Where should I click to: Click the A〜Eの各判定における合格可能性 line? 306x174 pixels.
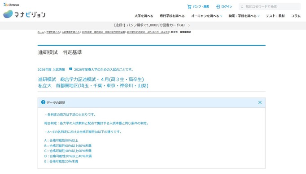coord(83,132)
